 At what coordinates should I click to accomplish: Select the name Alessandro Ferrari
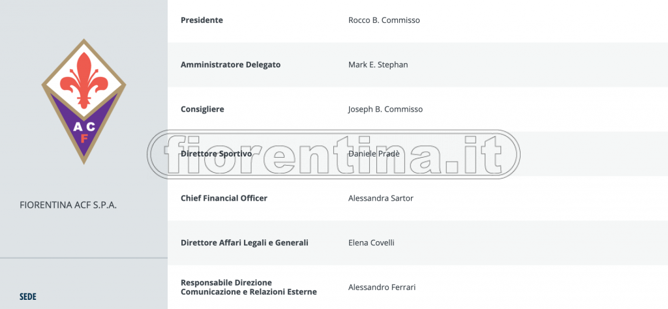(x=382, y=287)
